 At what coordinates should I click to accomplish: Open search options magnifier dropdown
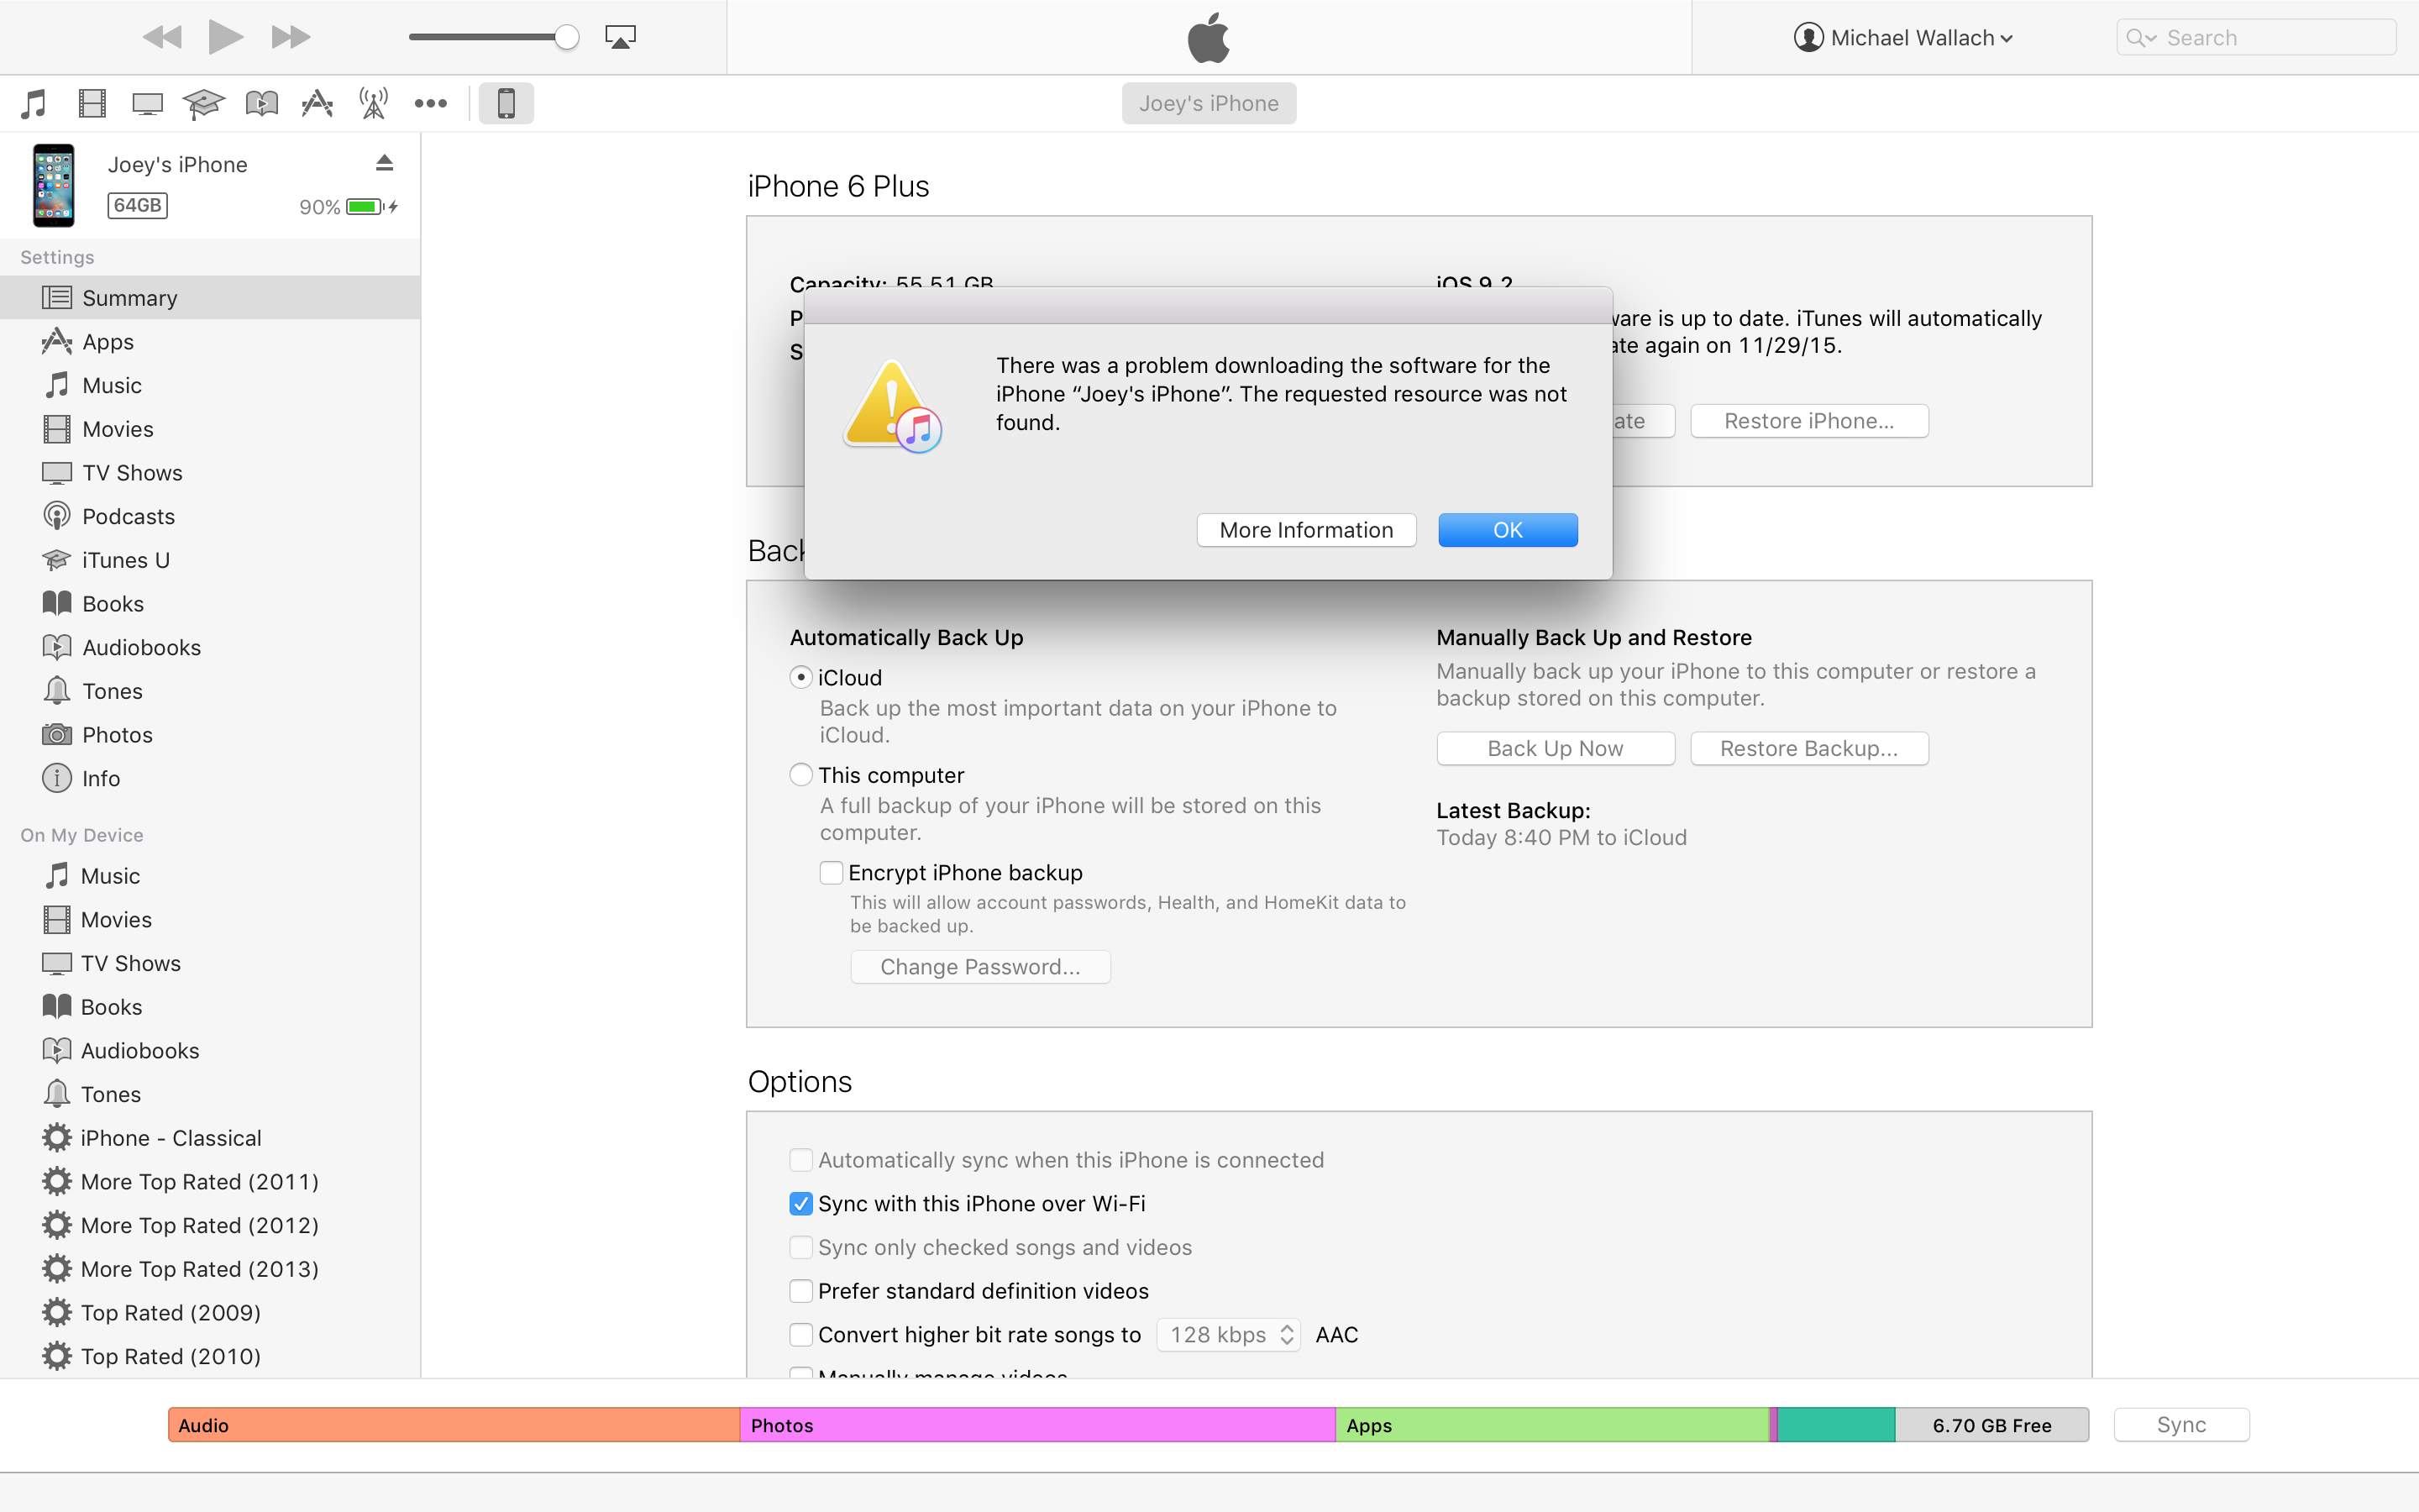pyautogui.click(x=2141, y=38)
